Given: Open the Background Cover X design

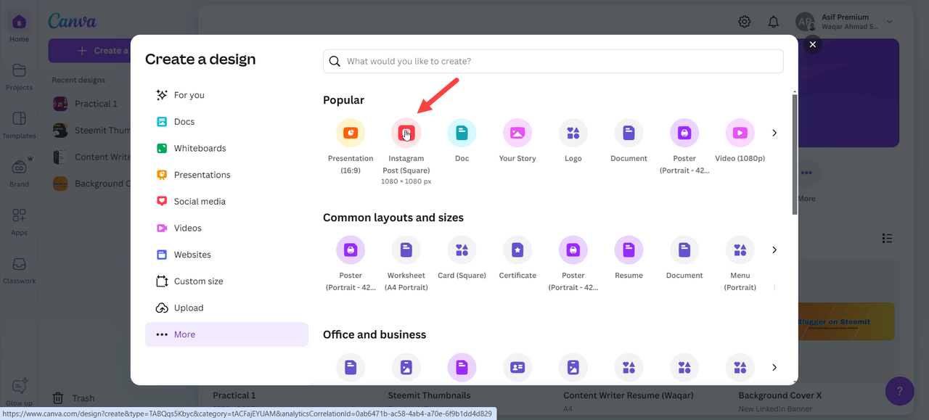Looking at the screenshot, I should 779,395.
